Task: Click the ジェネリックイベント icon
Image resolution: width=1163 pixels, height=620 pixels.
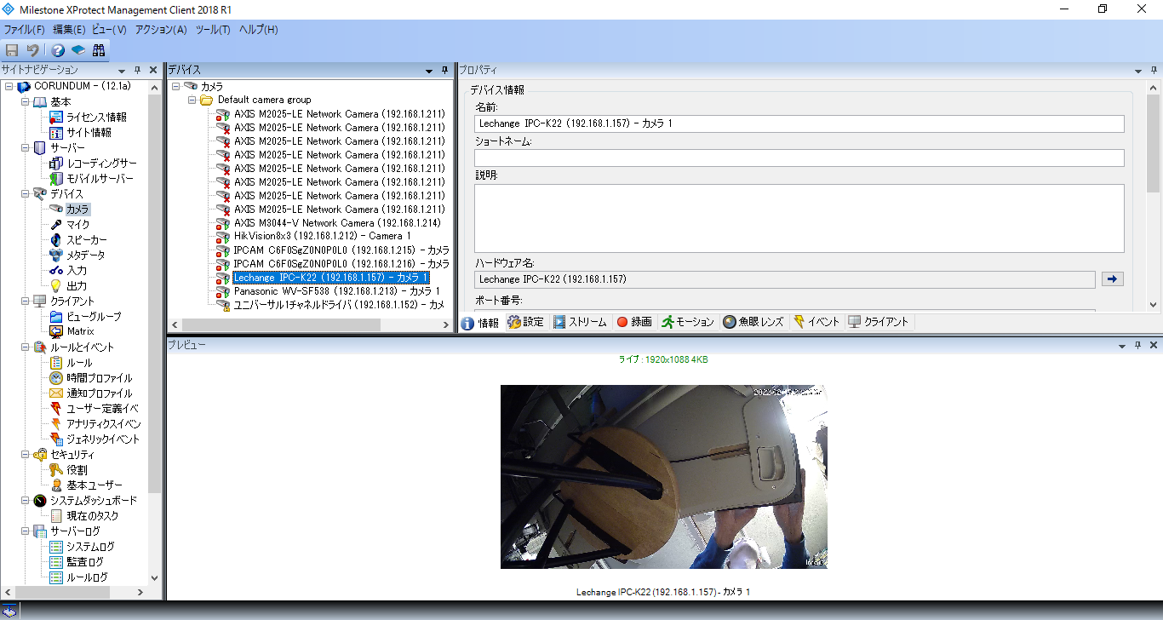Action: [56, 439]
